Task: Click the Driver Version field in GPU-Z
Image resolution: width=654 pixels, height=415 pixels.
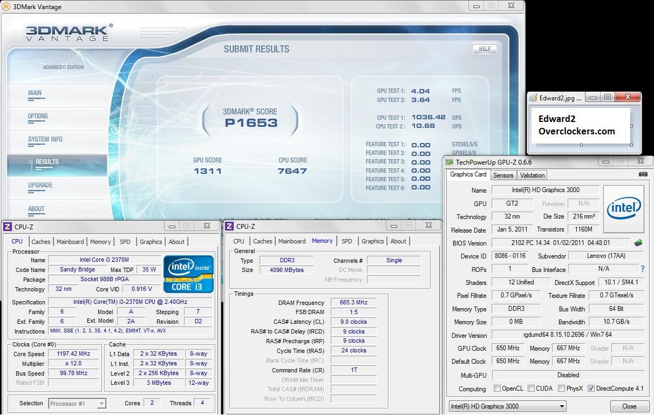Action: point(568,335)
